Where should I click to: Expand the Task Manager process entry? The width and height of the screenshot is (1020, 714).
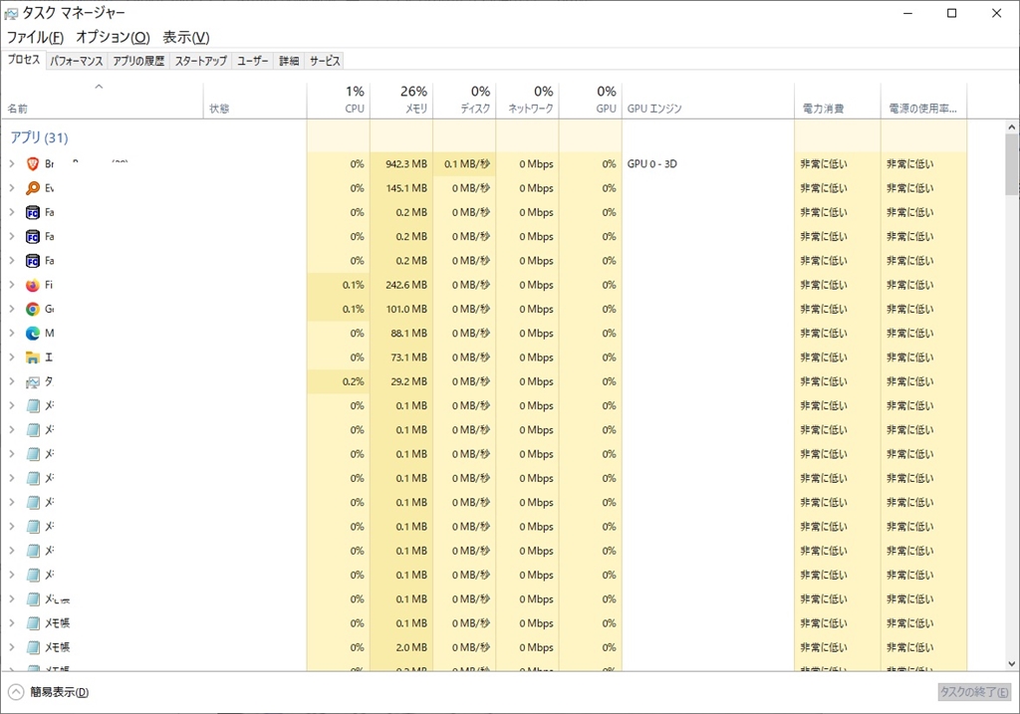12,381
